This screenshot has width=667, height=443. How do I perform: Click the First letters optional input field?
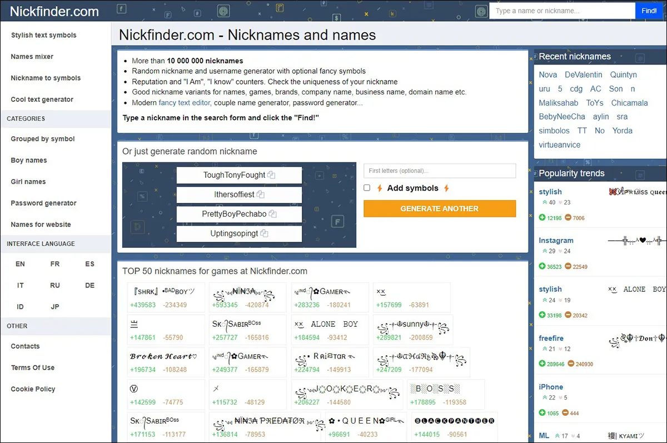(439, 171)
